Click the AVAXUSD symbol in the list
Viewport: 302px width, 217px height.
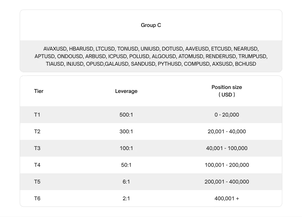point(55,49)
